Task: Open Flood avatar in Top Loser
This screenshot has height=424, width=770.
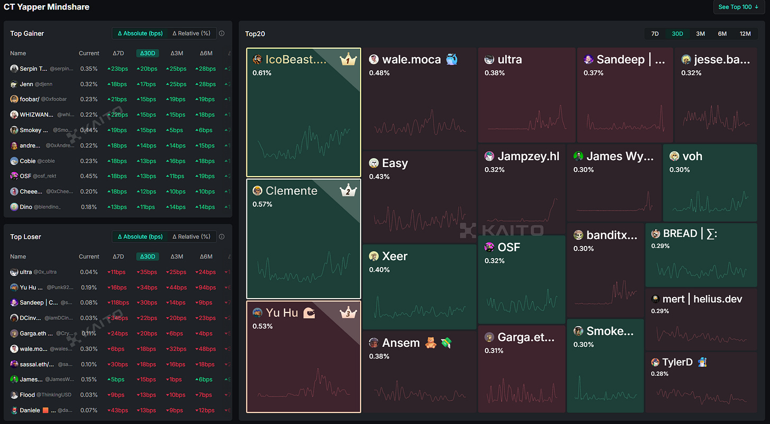Action: 14,395
